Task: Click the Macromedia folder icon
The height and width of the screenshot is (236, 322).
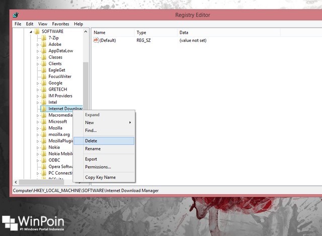Action: click(44, 115)
